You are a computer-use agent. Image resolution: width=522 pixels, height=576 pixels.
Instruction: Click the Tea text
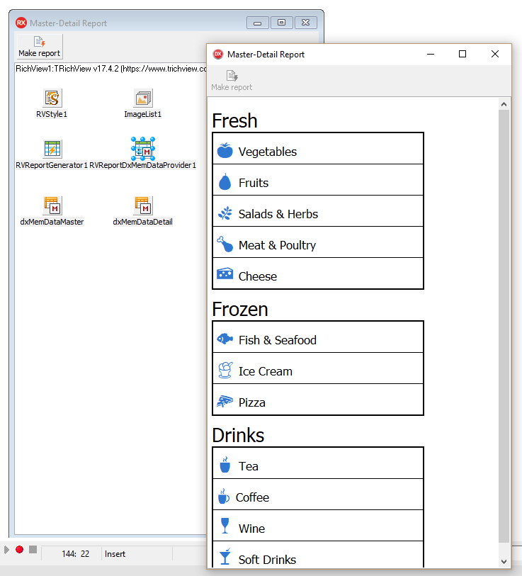pos(249,466)
